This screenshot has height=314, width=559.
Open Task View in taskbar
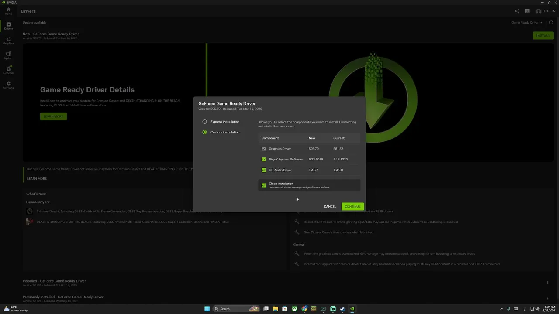coord(266,309)
